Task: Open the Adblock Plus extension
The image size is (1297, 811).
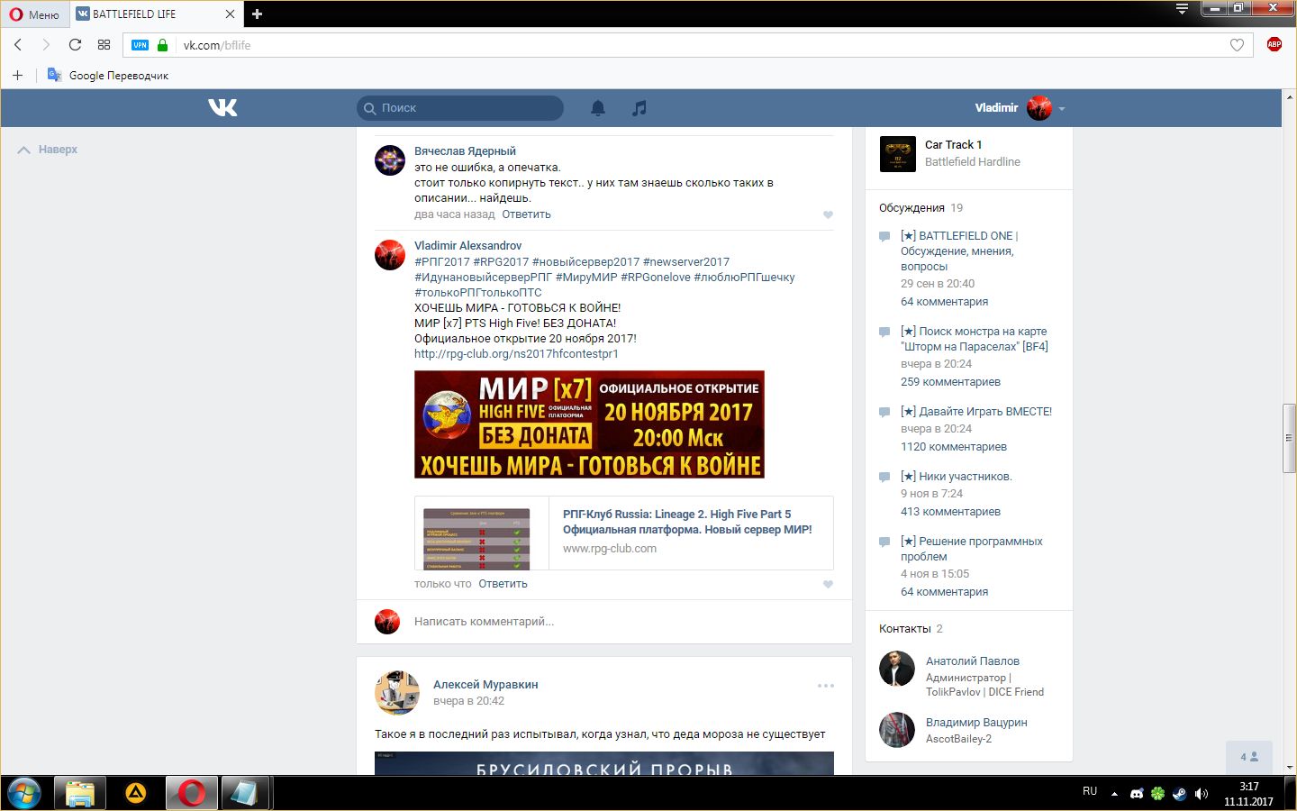Action: (x=1274, y=44)
